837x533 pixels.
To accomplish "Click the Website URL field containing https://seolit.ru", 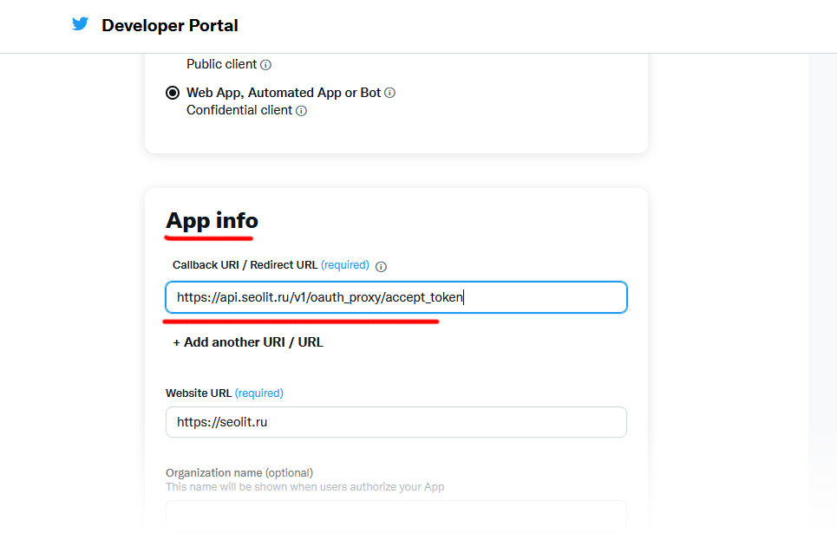I will tap(396, 422).
